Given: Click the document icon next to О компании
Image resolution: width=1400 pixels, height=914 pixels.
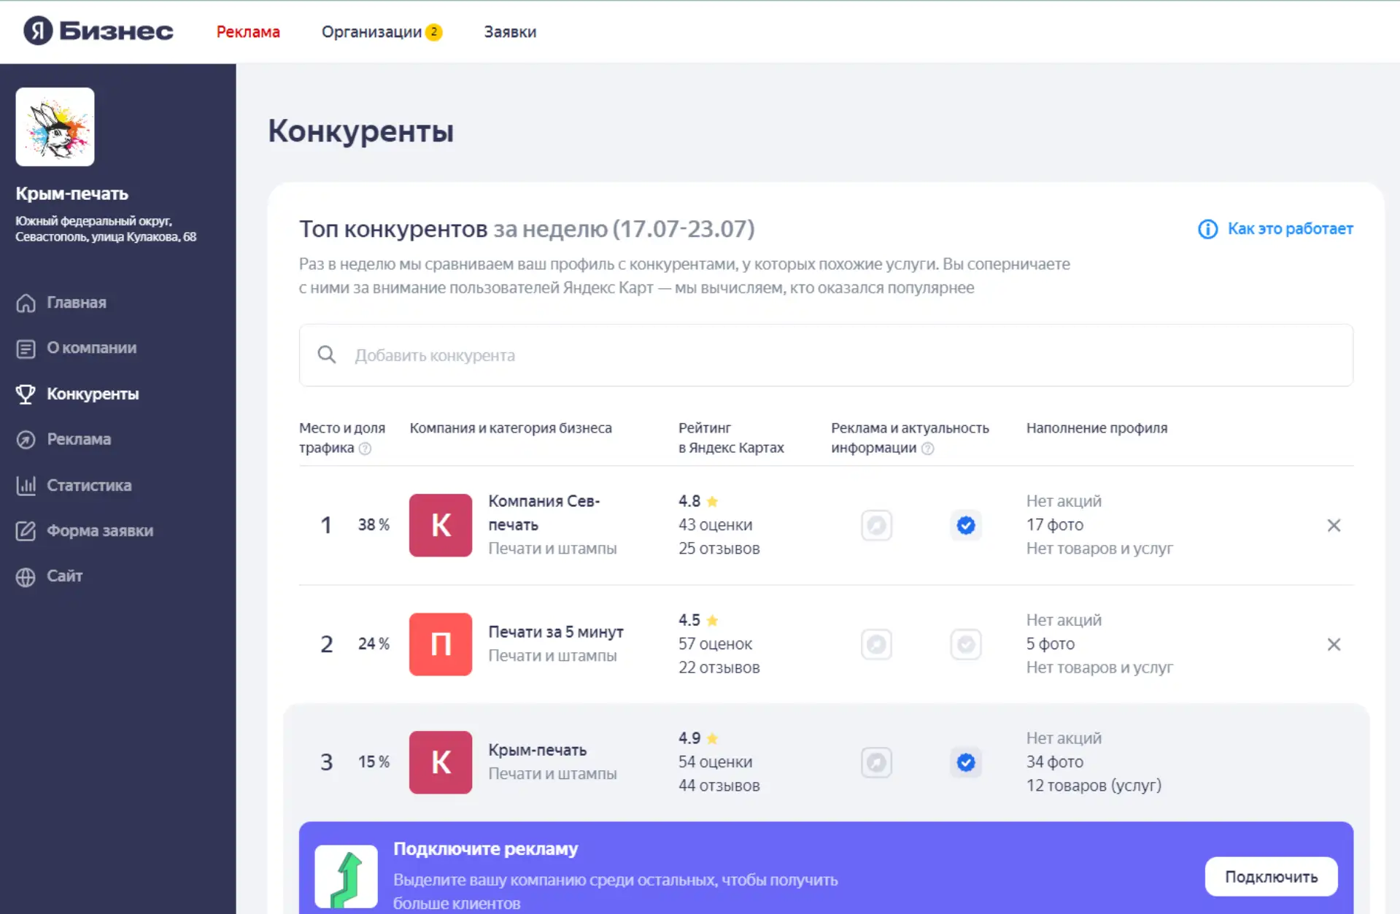Looking at the screenshot, I should click(x=26, y=349).
